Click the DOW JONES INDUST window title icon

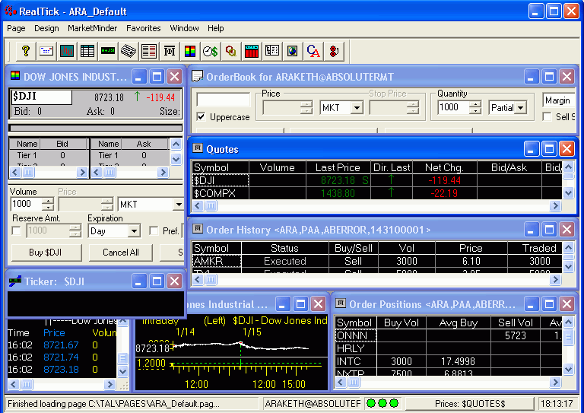click(15, 76)
